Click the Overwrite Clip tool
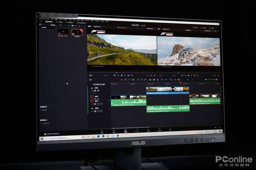 [x=142, y=80]
